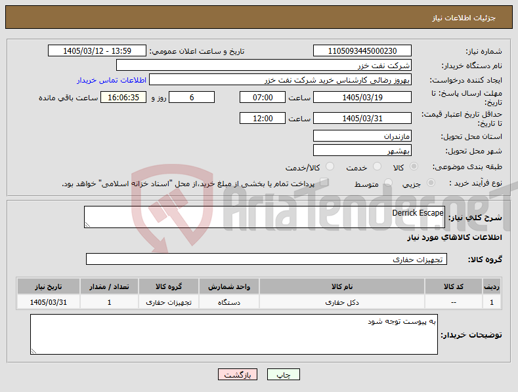Click the ردیف column header
Viewport: 518px width, 392px height.
492,286
